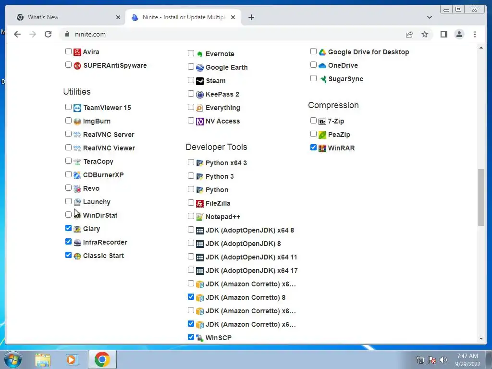This screenshot has height=369, width=492.
Task: Open a new tab with plus button
Action: [x=251, y=17]
